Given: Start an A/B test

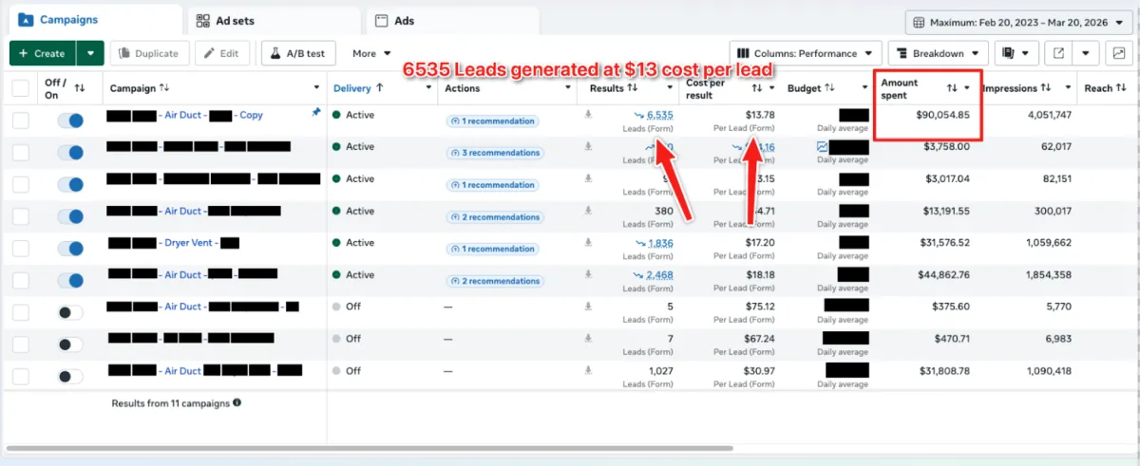Looking at the screenshot, I should coord(296,54).
